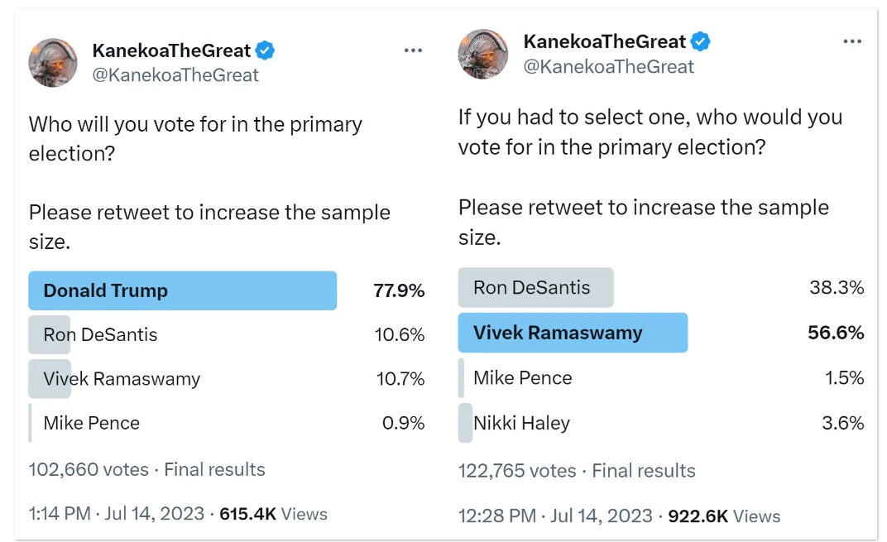Open the right tweet's profile avatar
The width and height of the screenshot is (887, 542).
482,55
